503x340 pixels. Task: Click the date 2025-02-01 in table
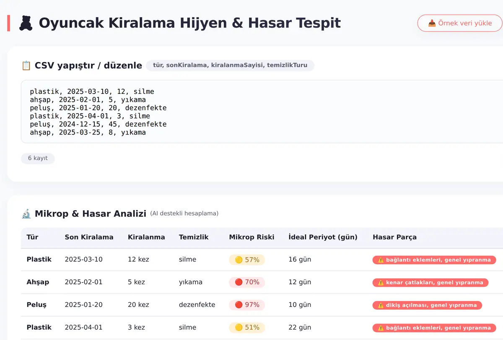point(83,282)
